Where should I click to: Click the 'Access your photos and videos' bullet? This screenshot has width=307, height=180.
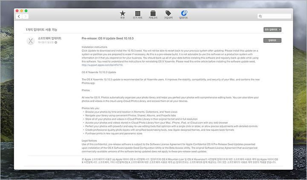click(x=156, y=122)
